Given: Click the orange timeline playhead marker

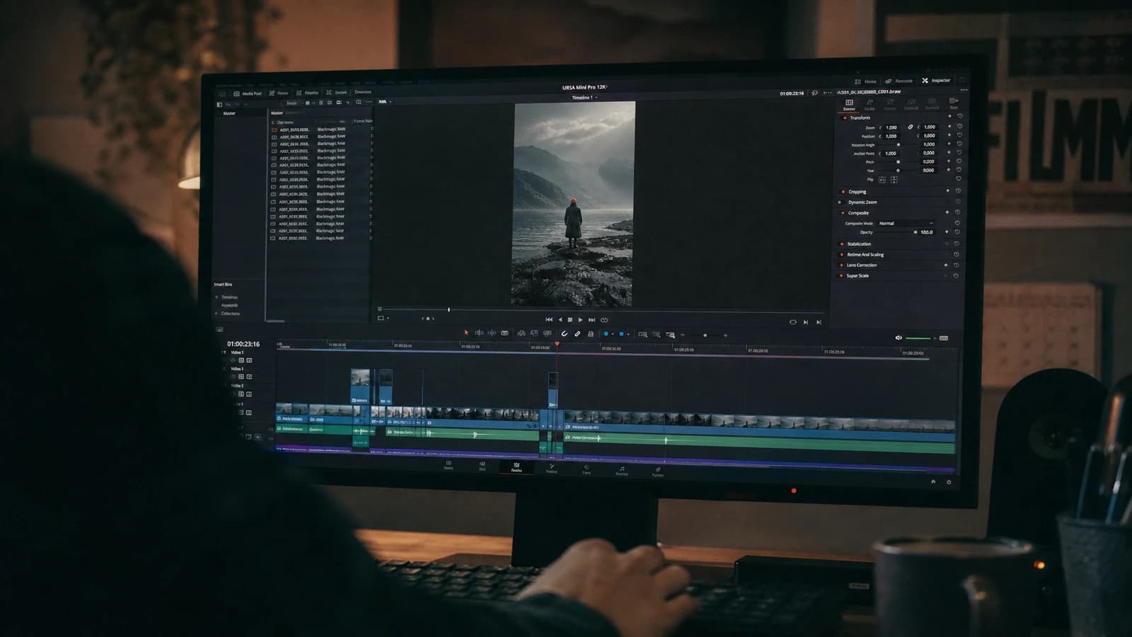Looking at the screenshot, I should 557,345.
